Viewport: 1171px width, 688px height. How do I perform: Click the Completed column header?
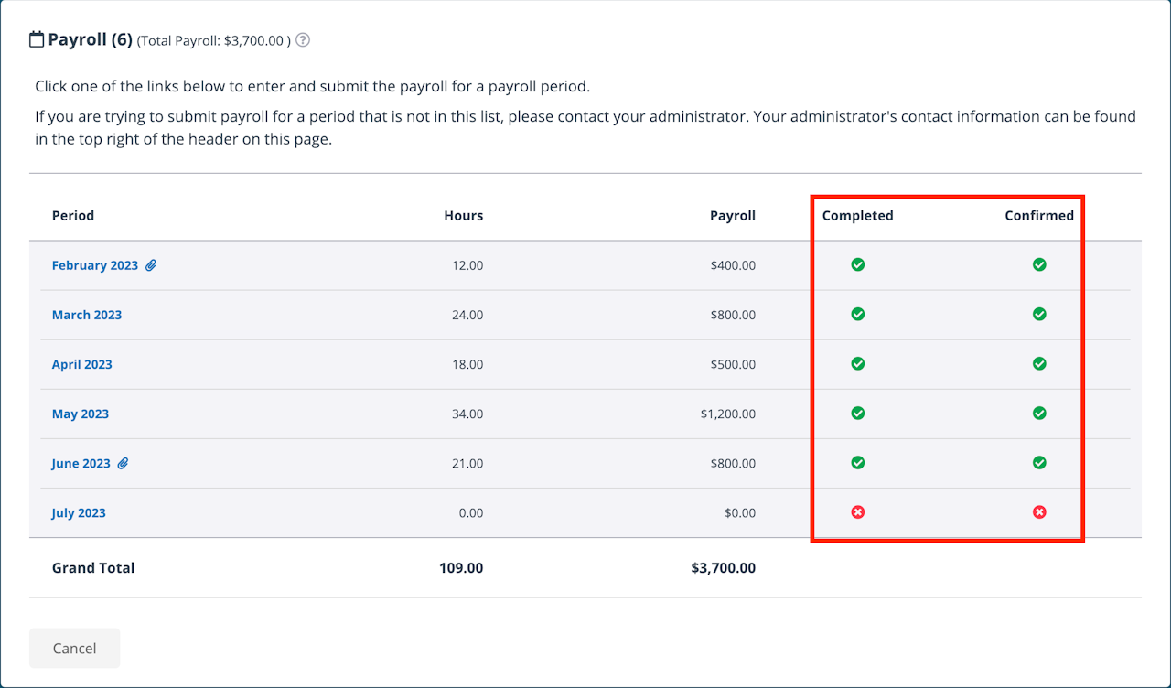point(857,216)
